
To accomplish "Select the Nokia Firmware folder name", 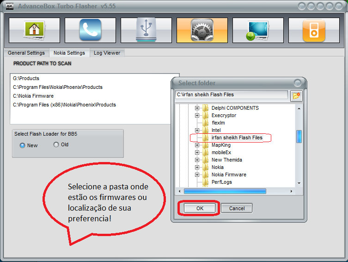I will 229,175.
